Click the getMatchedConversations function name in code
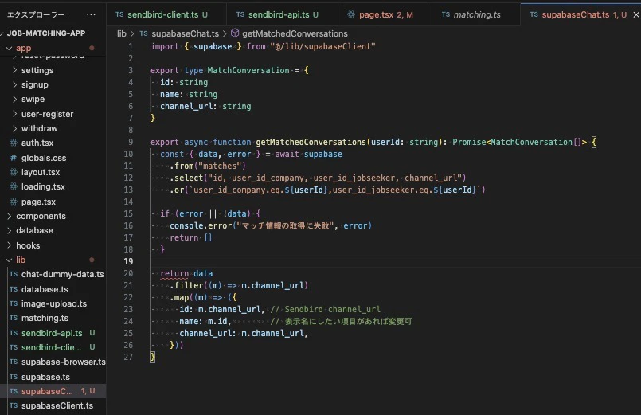Image resolution: width=641 pixels, height=415 pixels. (311, 142)
